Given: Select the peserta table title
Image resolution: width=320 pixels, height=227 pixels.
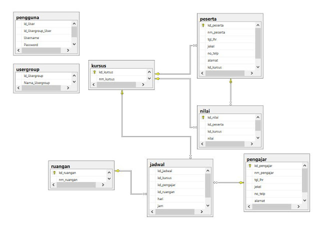Looking at the screenshot, I should tap(208, 19).
